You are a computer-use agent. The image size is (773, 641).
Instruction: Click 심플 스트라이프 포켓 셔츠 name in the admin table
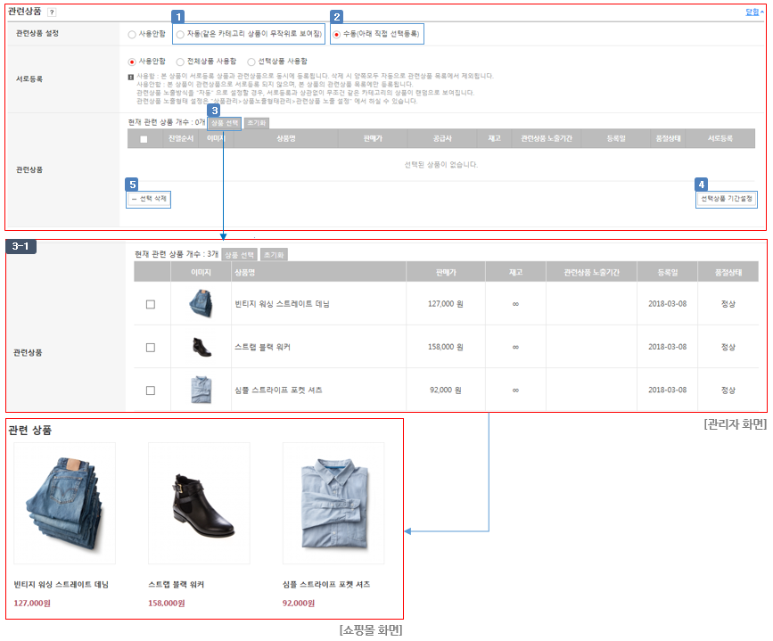tap(278, 390)
